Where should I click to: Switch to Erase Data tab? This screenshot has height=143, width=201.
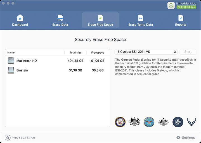tap(60, 20)
